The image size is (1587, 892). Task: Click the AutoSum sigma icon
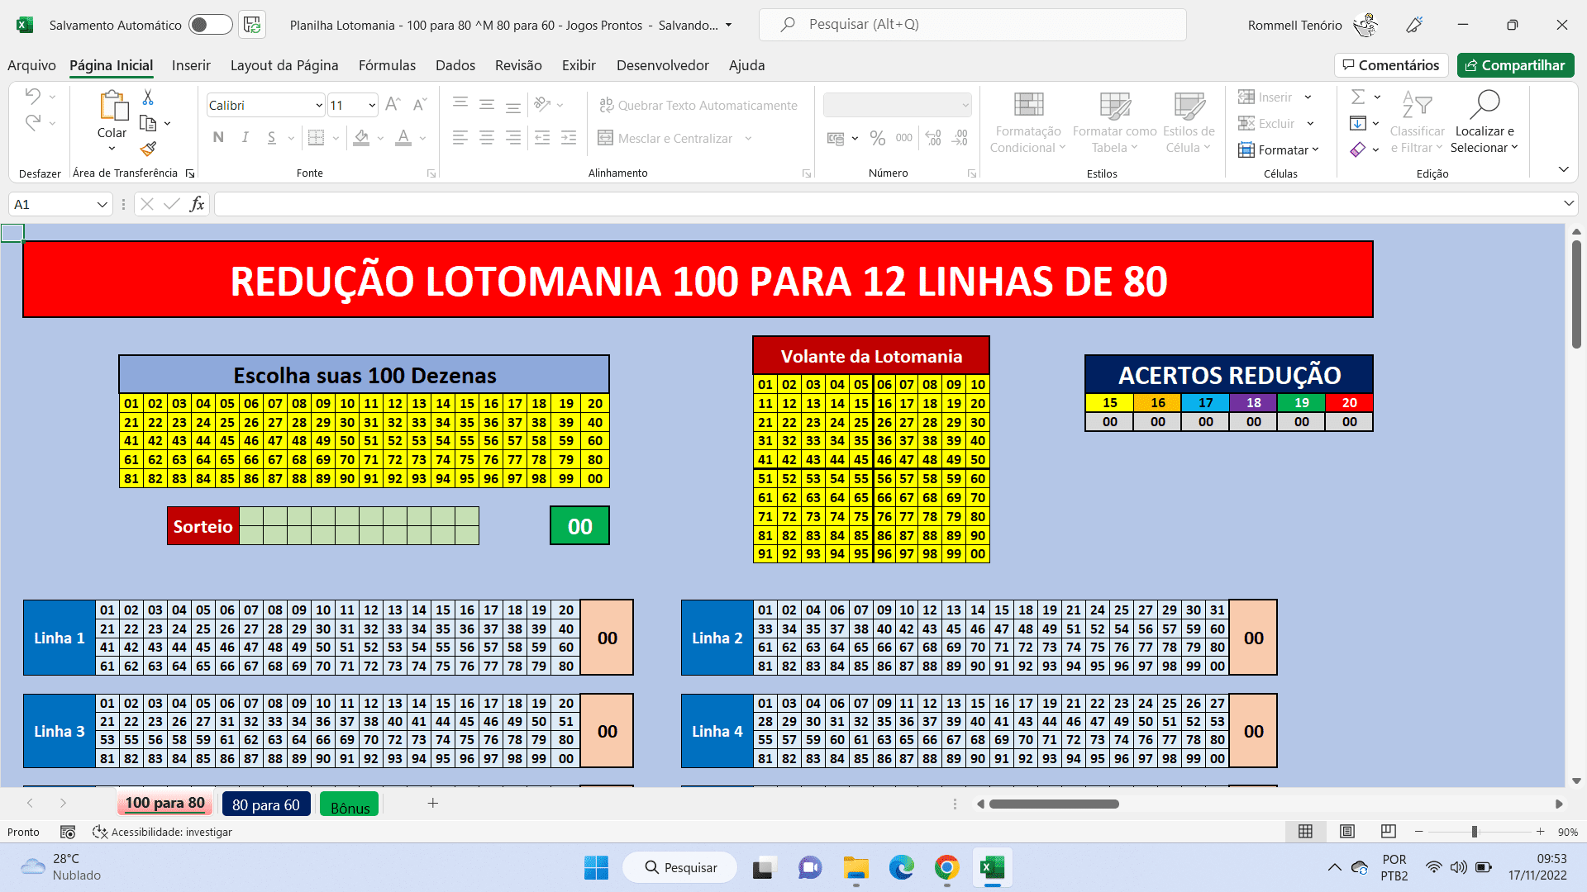click(1357, 97)
